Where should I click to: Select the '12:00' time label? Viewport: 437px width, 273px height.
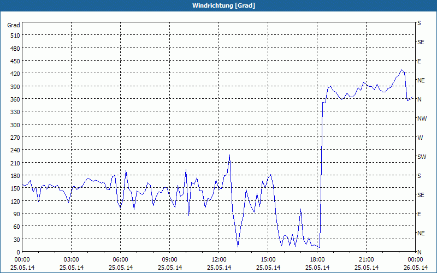[219, 260]
